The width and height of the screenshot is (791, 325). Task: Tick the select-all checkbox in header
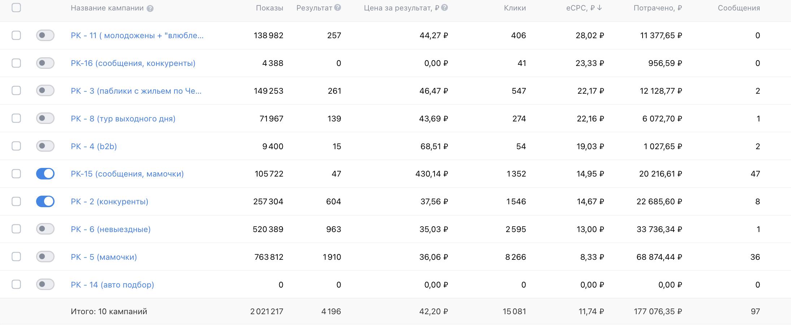pyautogui.click(x=16, y=8)
